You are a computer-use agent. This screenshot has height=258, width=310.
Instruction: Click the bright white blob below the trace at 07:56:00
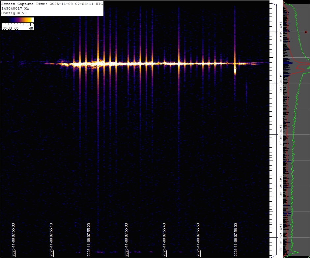click(235, 70)
